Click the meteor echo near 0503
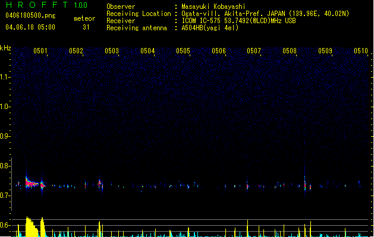The image size is (374, 237). [100, 184]
